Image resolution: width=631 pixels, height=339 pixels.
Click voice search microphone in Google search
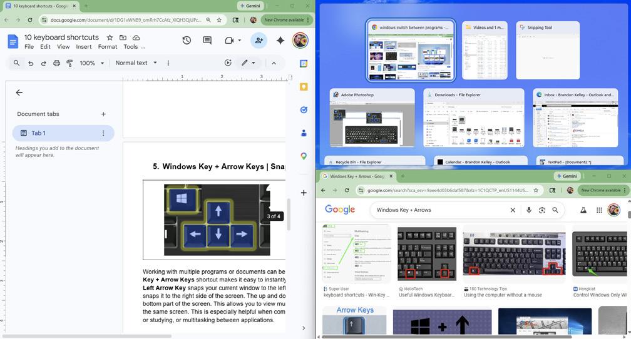click(x=529, y=210)
